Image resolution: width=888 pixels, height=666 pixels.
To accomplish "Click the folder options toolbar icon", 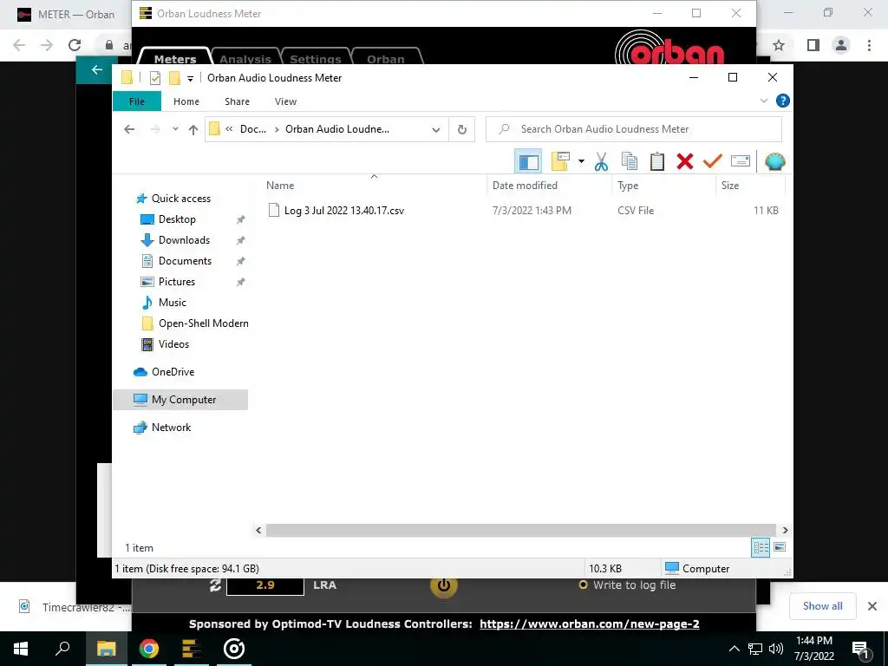I will tap(560, 161).
